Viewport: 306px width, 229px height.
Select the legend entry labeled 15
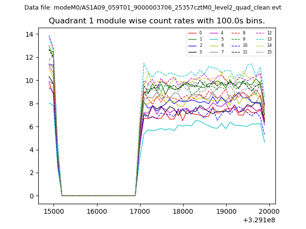pos(269,52)
